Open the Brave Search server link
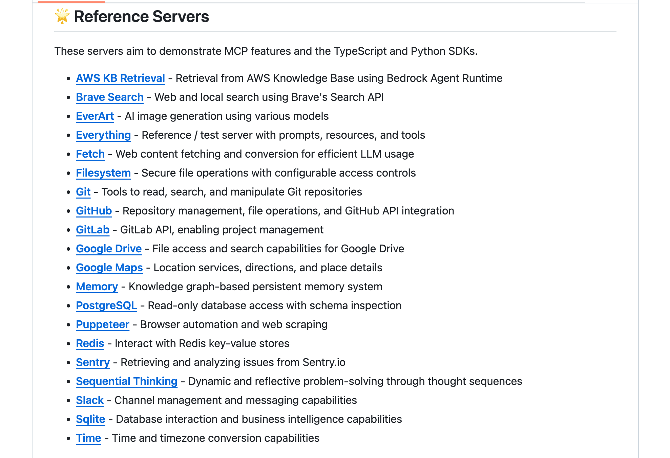The width and height of the screenshot is (670, 458). click(x=110, y=97)
